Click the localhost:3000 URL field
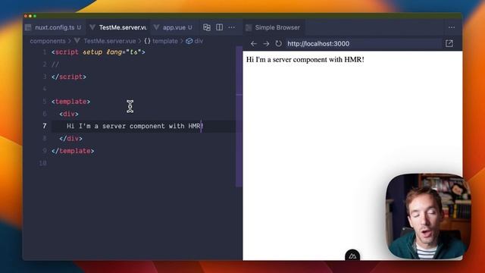 364,44
